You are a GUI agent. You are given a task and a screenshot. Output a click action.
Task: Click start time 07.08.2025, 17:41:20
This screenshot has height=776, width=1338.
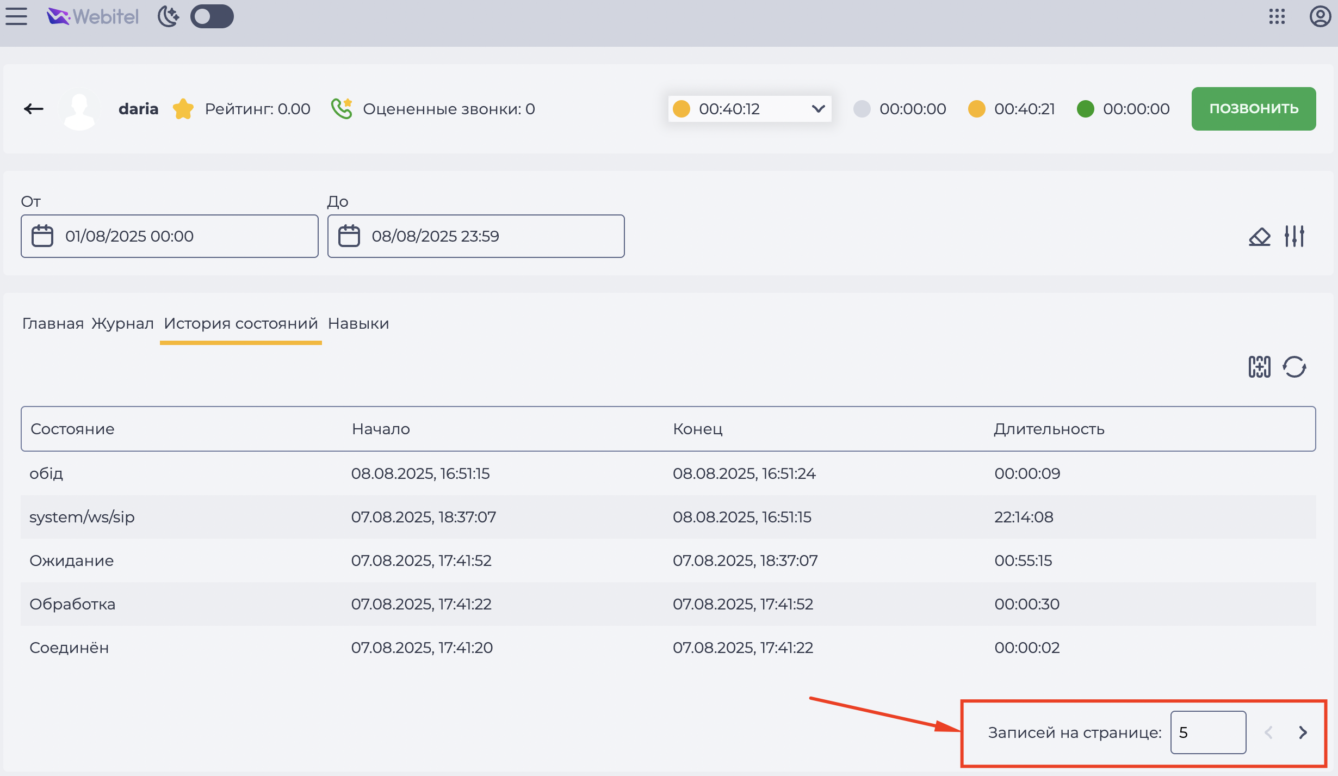(x=422, y=648)
